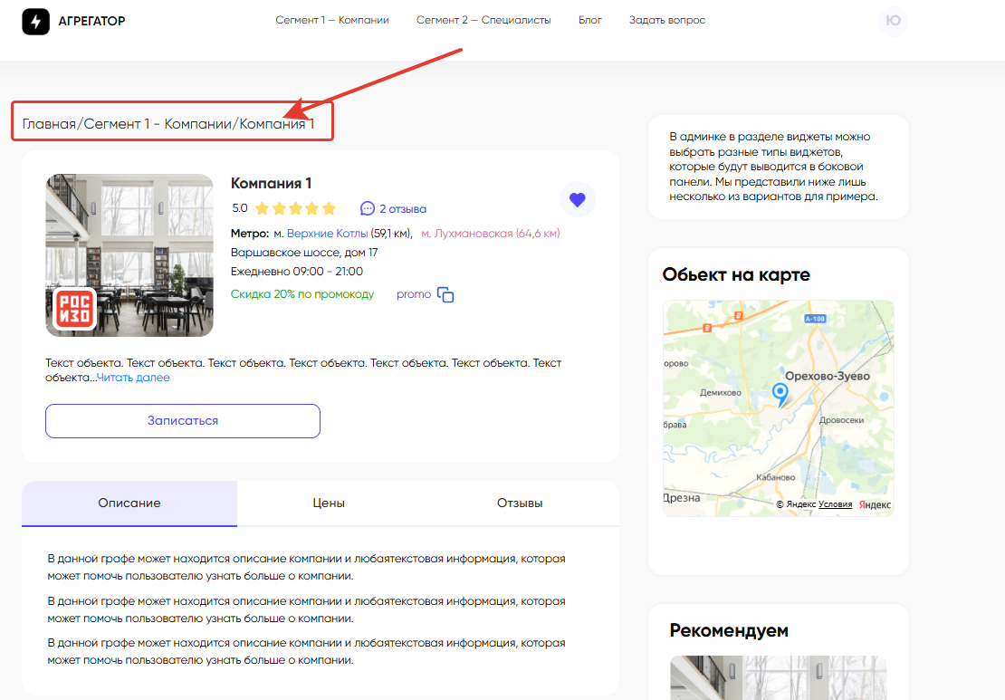Click the blue map location pin
Screen dimensions: 1005x700
(x=780, y=393)
